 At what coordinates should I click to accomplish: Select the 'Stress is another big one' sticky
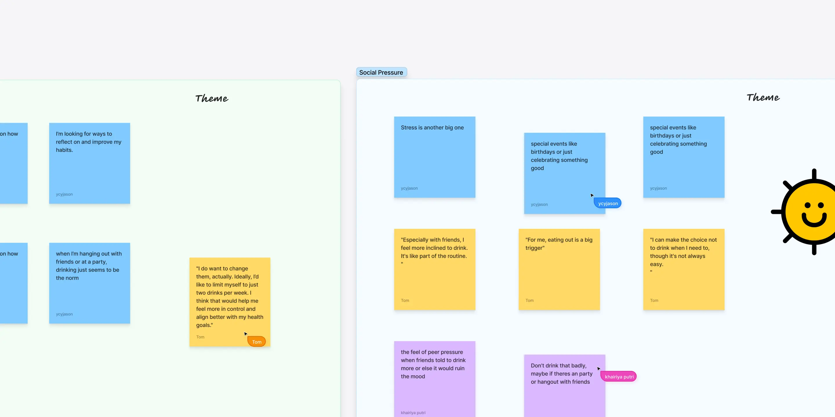[434, 157]
